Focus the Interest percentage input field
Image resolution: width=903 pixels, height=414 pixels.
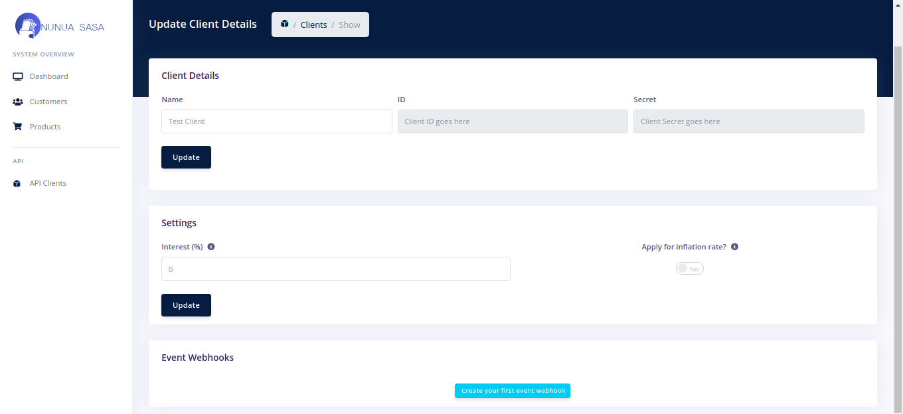click(x=335, y=269)
